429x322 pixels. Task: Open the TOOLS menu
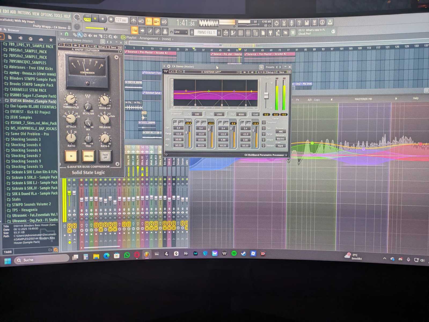(x=58, y=15)
